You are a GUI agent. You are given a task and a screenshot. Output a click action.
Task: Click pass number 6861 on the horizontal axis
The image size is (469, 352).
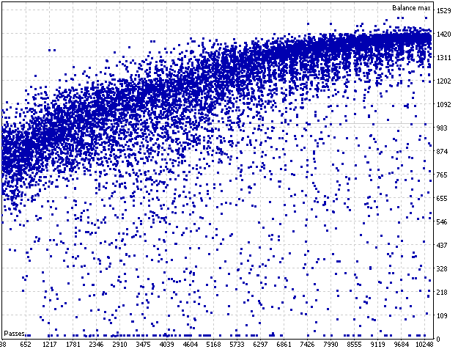[284, 345]
